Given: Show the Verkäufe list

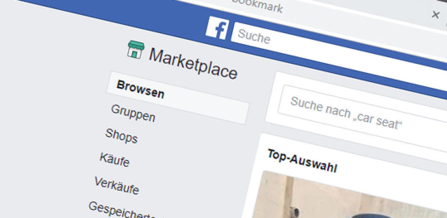Looking at the screenshot, I should click(116, 185).
